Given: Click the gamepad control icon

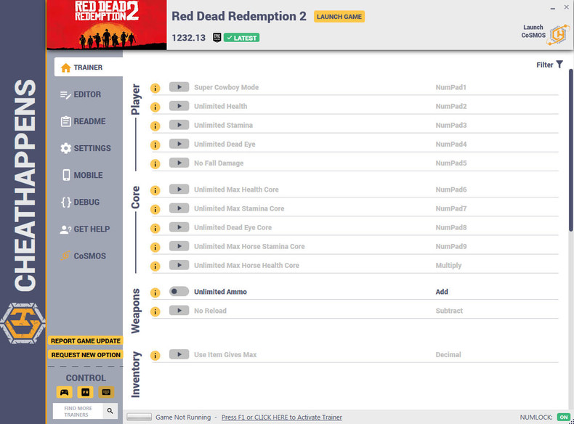Looking at the screenshot, I should 65,392.
